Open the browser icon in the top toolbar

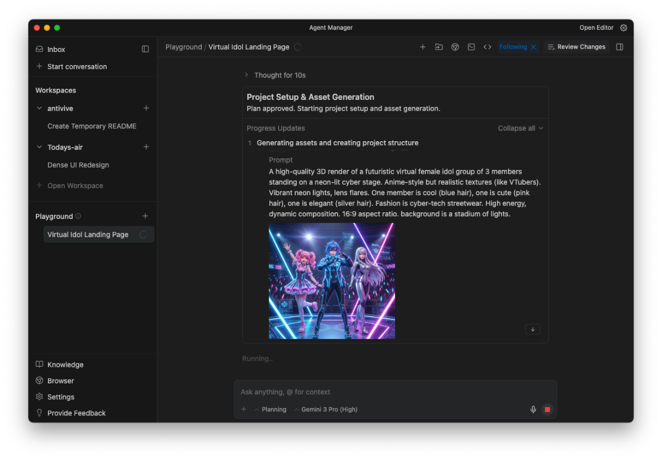click(x=455, y=47)
